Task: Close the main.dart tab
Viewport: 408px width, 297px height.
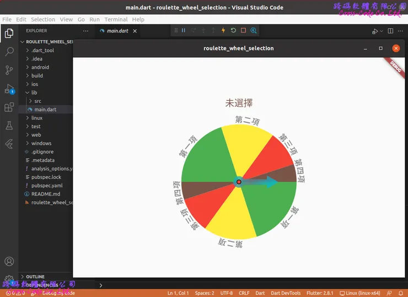Action: tap(135, 31)
